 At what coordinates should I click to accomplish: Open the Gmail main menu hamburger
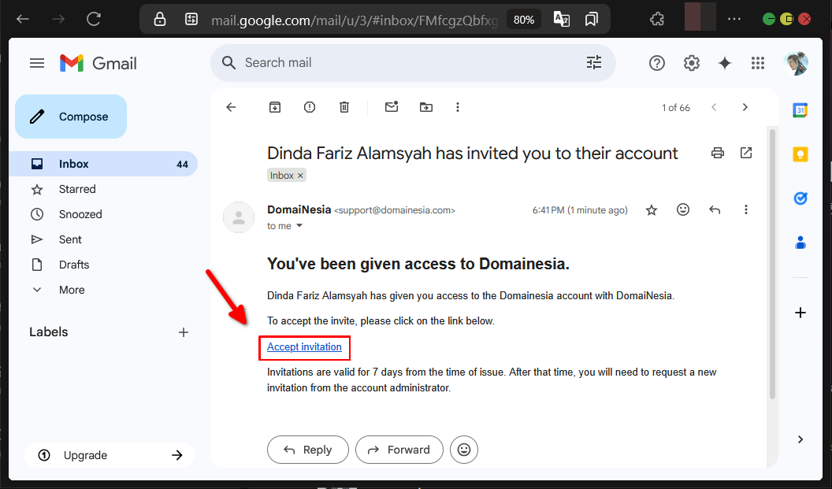point(36,64)
